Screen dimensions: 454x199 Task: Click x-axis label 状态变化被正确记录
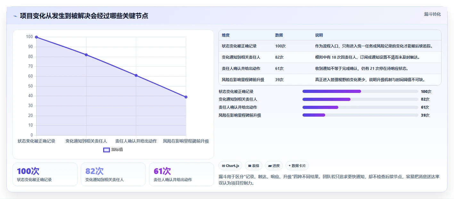[x=36, y=141]
